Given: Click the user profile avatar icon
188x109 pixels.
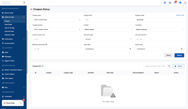Looking at the screenshot, I should tap(185, 3).
